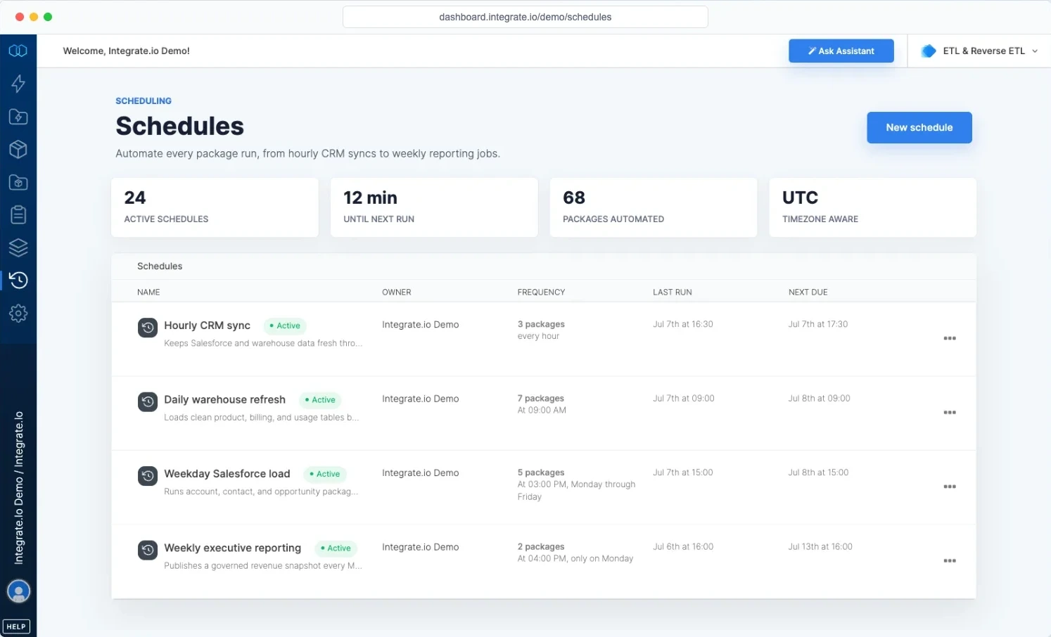Image resolution: width=1051 pixels, height=637 pixels.
Task: Click the 68 Packages Automated card
Action: click(654, 207)
